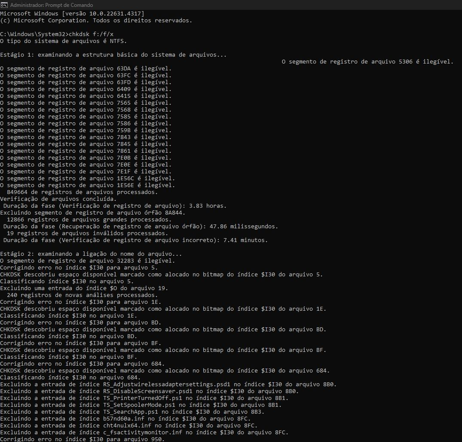Click the line with arquivo 7861 é ilegível
The width and height of the screenshot is (462, 442).
tap(86, 151)
